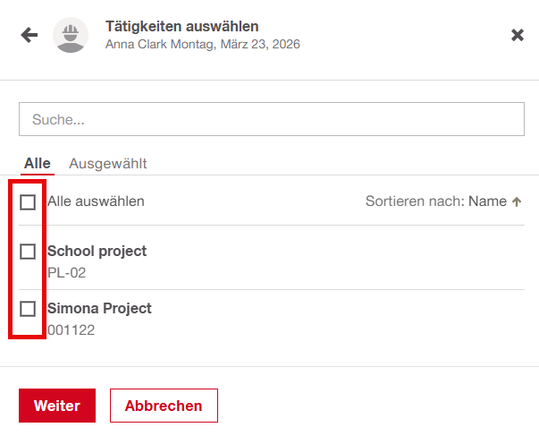Screen dimensions: 539x436
Task: Click the worker helmet avatar icon
Action: 71,35
